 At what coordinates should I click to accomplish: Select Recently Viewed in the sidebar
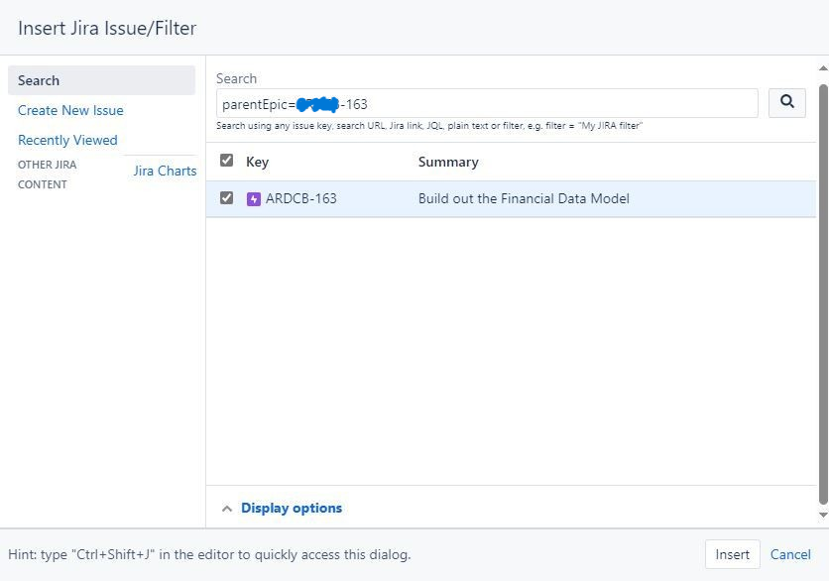click(x=66, y=140)
